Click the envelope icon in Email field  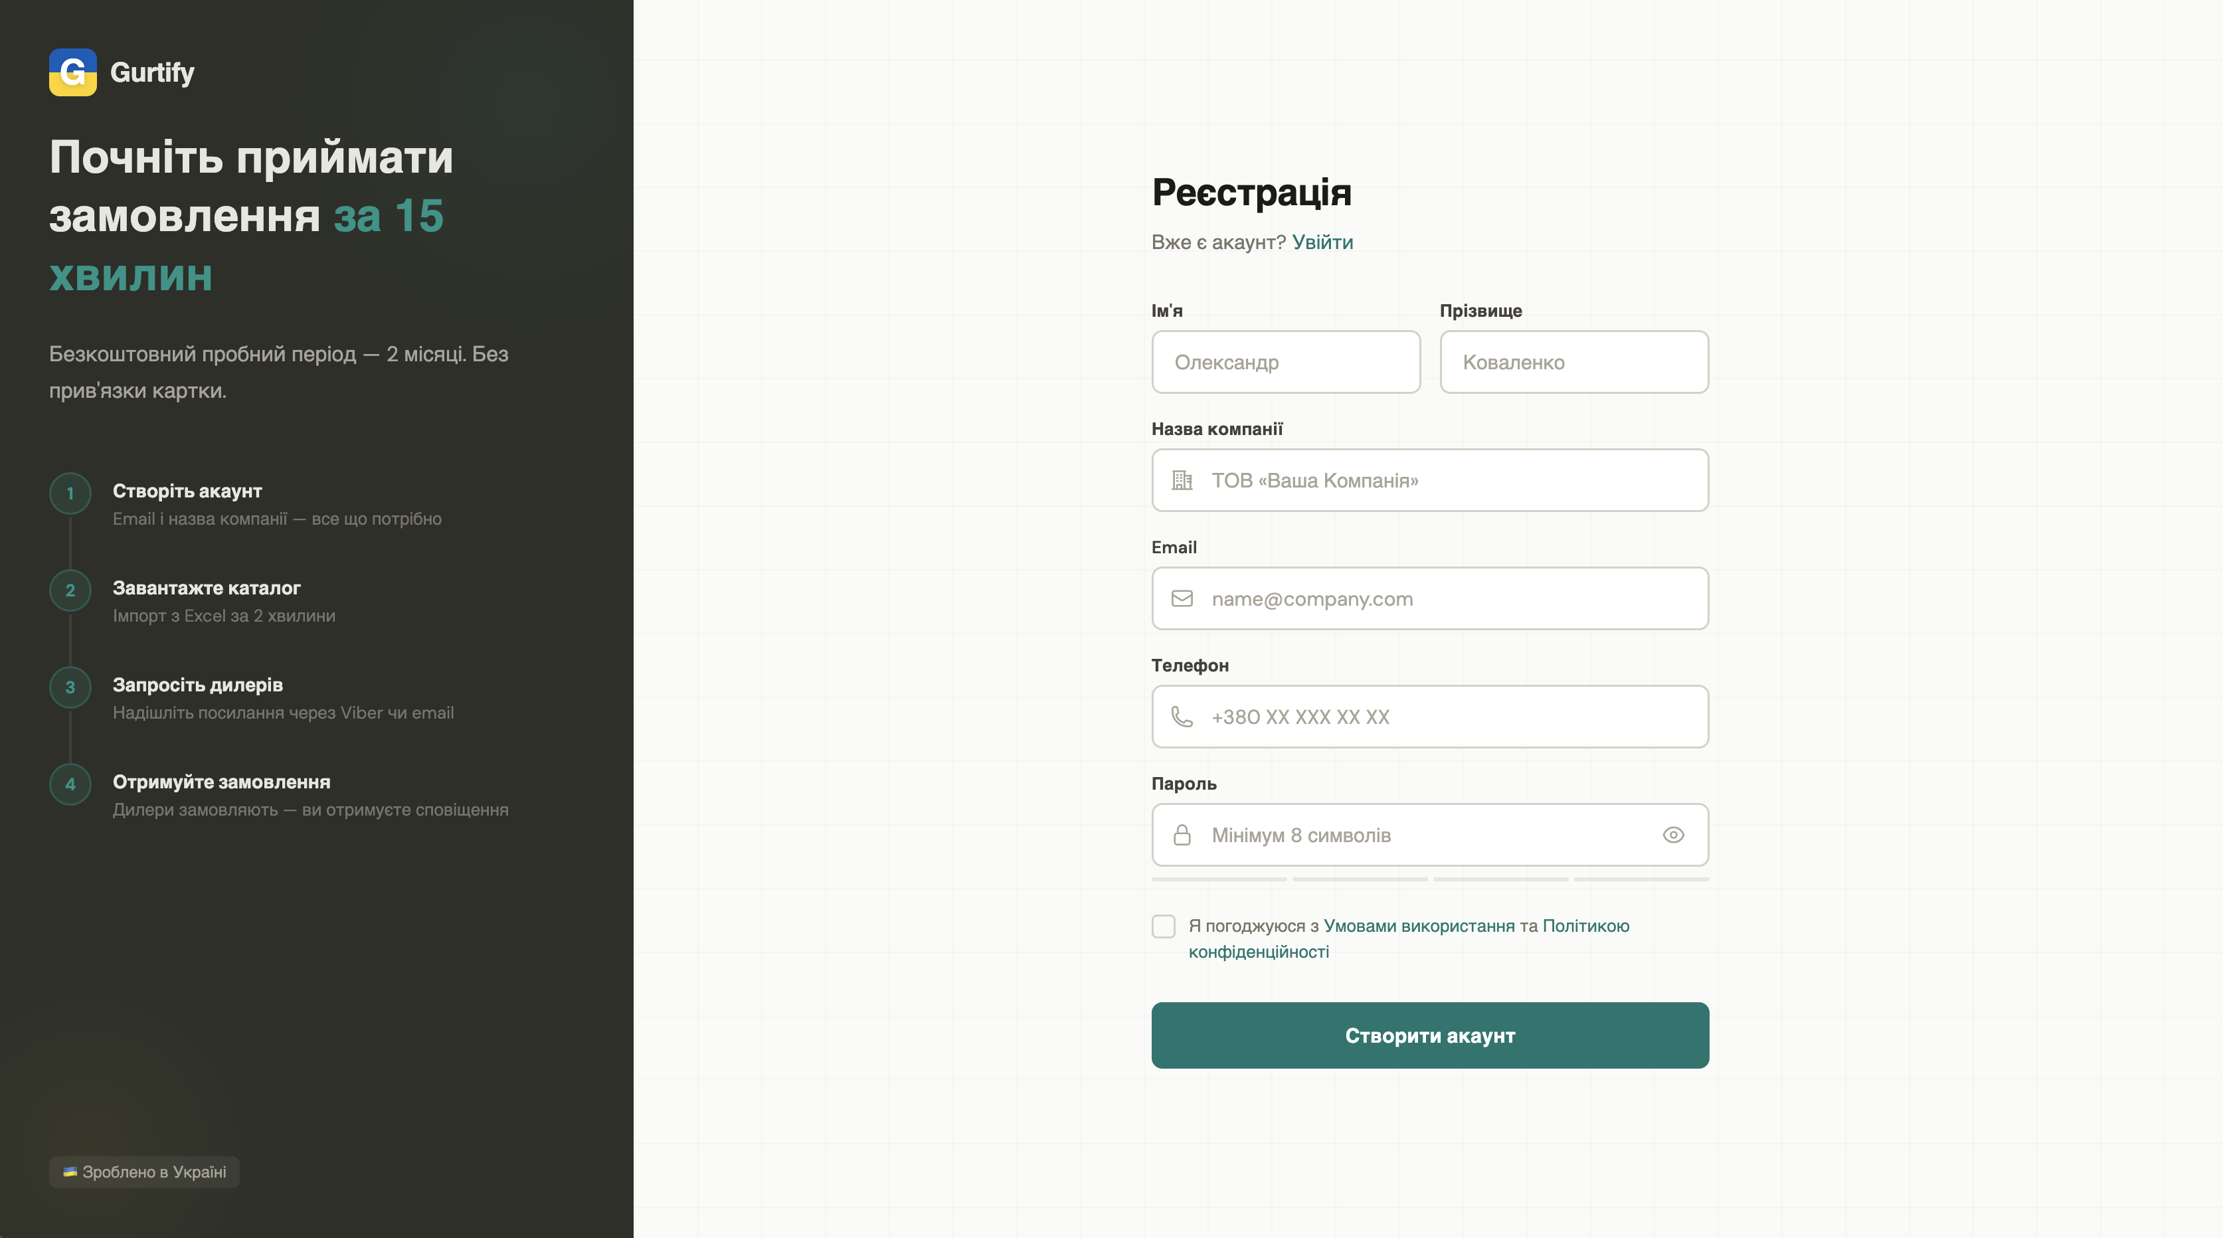(x=1182, y=598)
